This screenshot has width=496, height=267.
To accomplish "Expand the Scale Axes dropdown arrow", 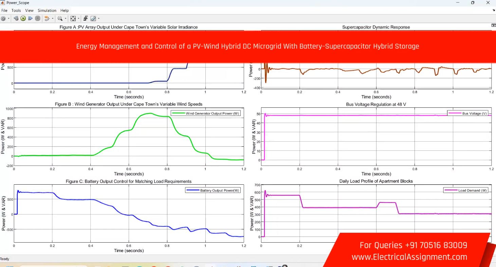I will pos(78,19).
